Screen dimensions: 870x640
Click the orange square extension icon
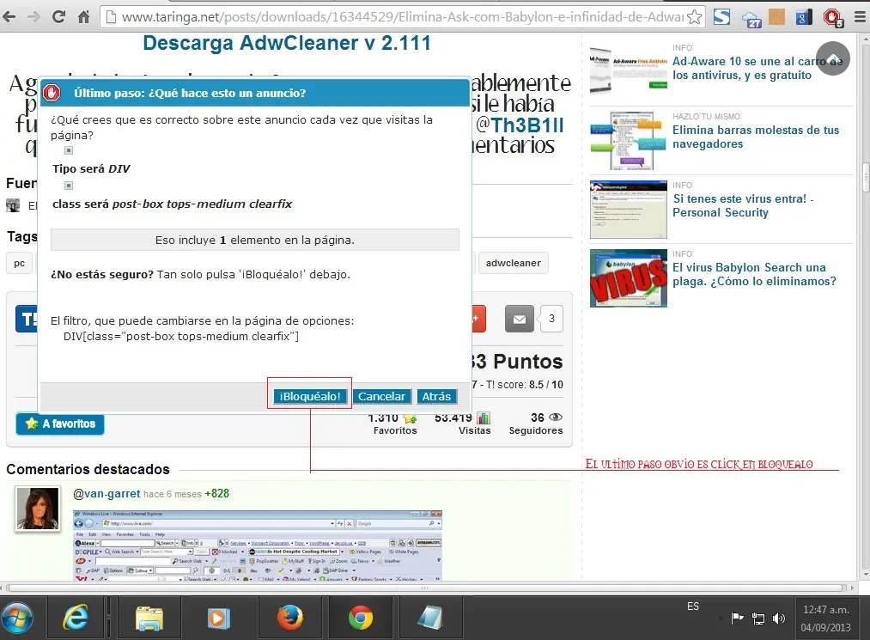[x=776, y=16]
